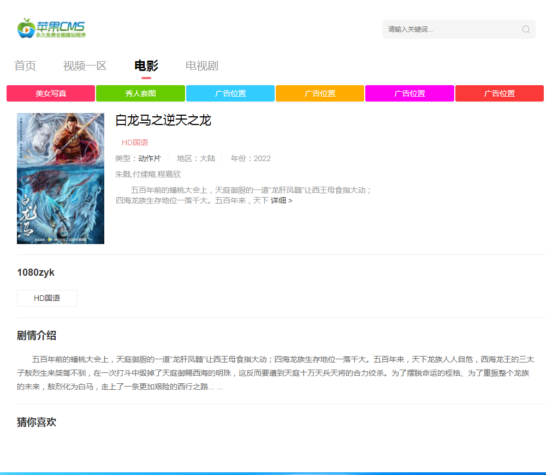Screen dimensions: 546x475
Task: Click the search magnifier icon
Action: [x=526, y=29]
